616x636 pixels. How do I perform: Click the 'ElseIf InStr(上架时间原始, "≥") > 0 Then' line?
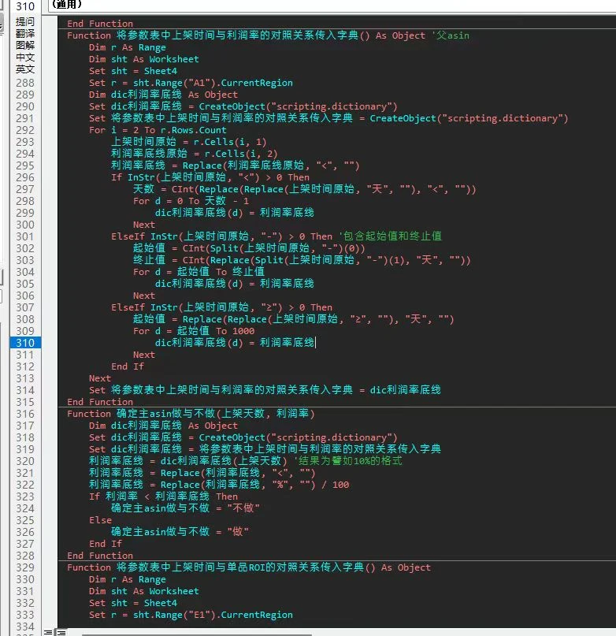(221, 307)
